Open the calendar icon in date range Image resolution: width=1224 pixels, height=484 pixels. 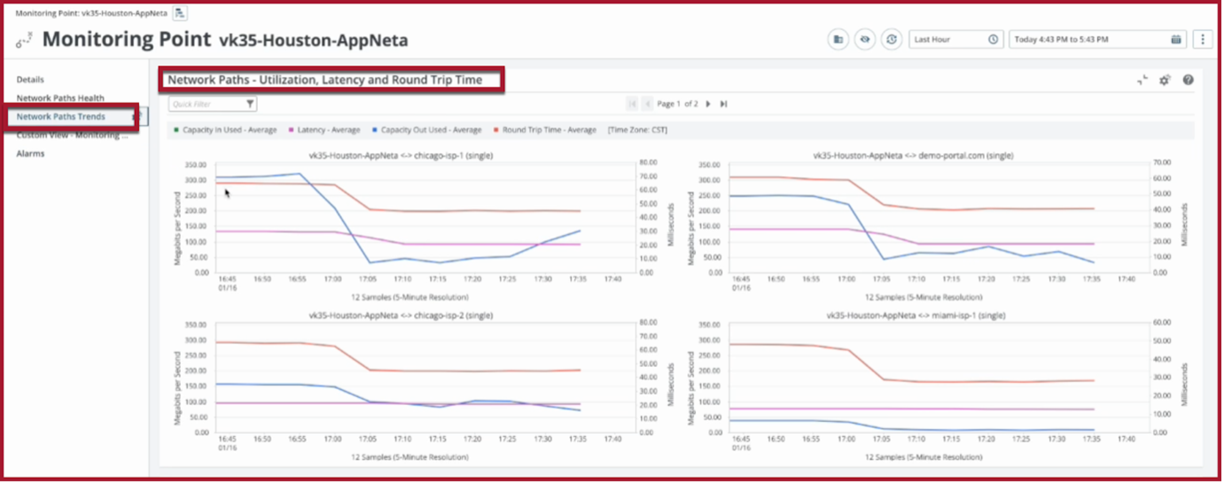click(x=1176, y=39)
